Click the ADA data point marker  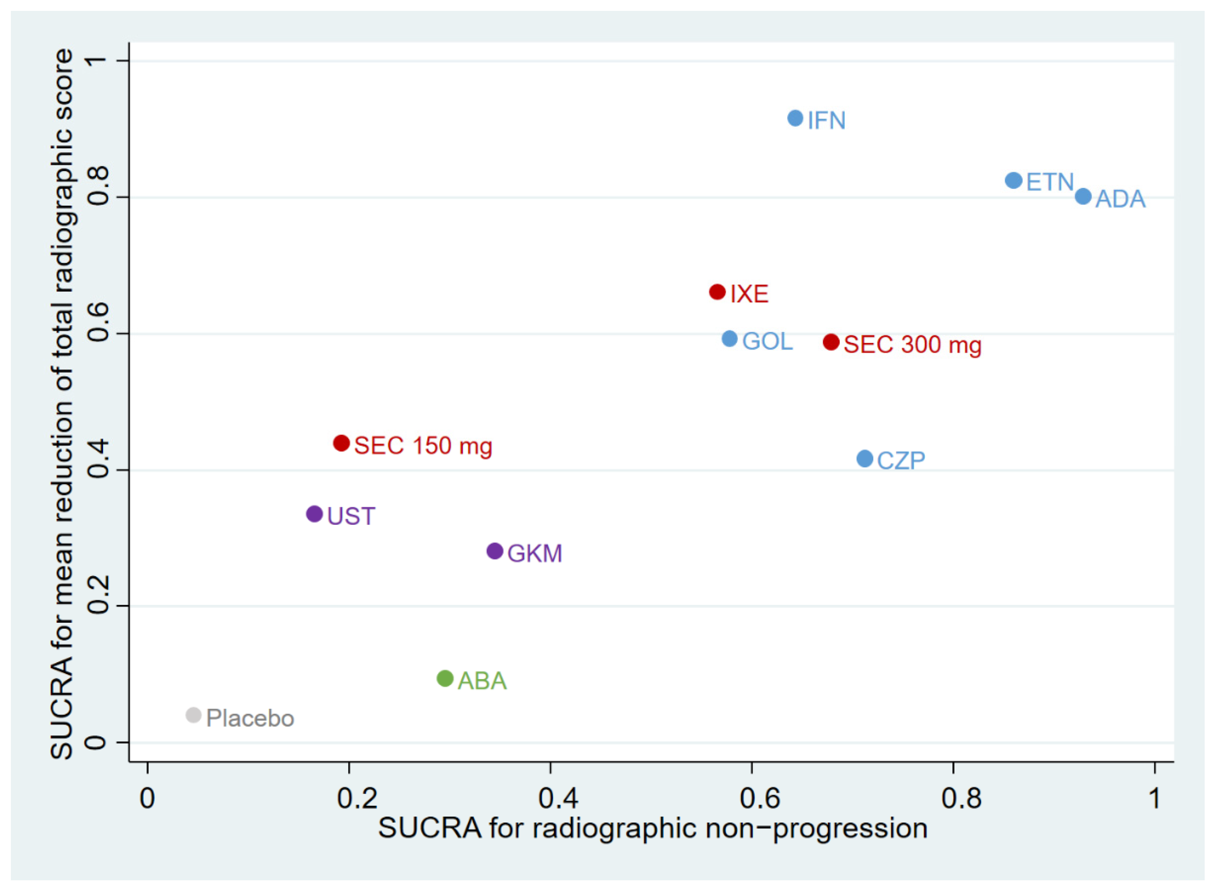coord(1083,196)
